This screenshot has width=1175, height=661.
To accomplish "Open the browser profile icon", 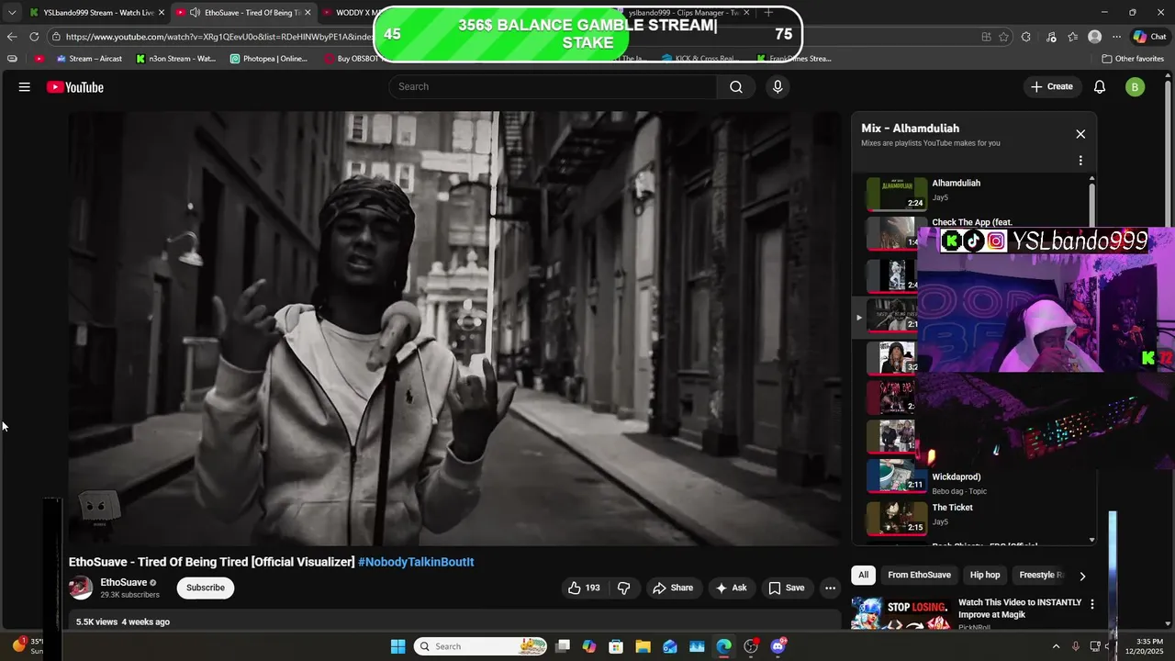I will [1094, 37].
